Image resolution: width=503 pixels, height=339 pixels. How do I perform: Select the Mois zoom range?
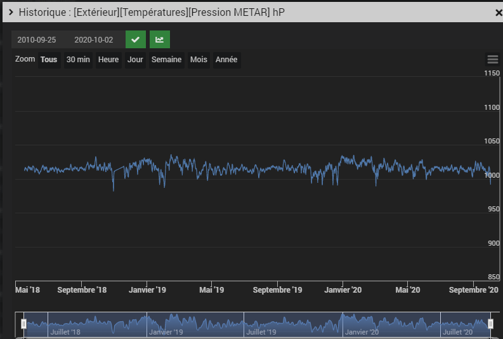(199, 60)
